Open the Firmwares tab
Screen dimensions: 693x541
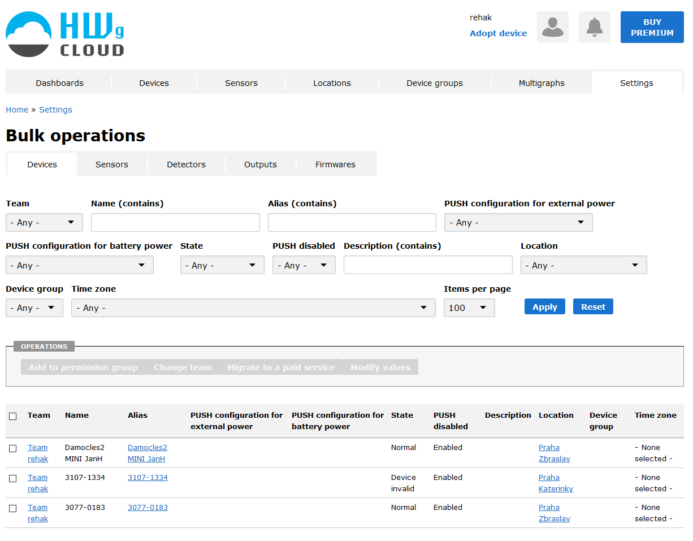tap(336, 165)
